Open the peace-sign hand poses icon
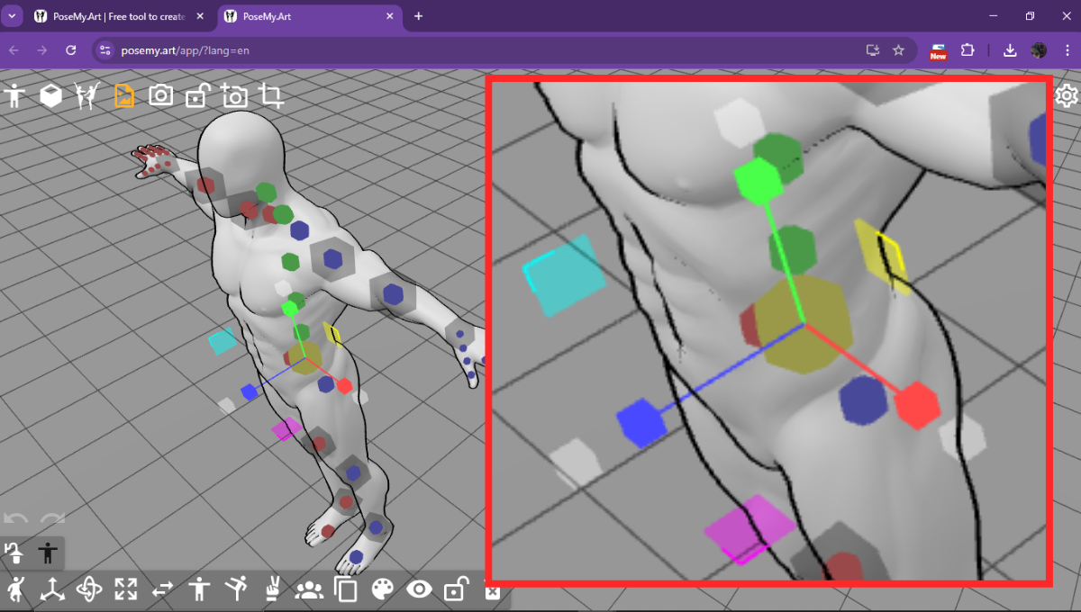 click(271, 589)
